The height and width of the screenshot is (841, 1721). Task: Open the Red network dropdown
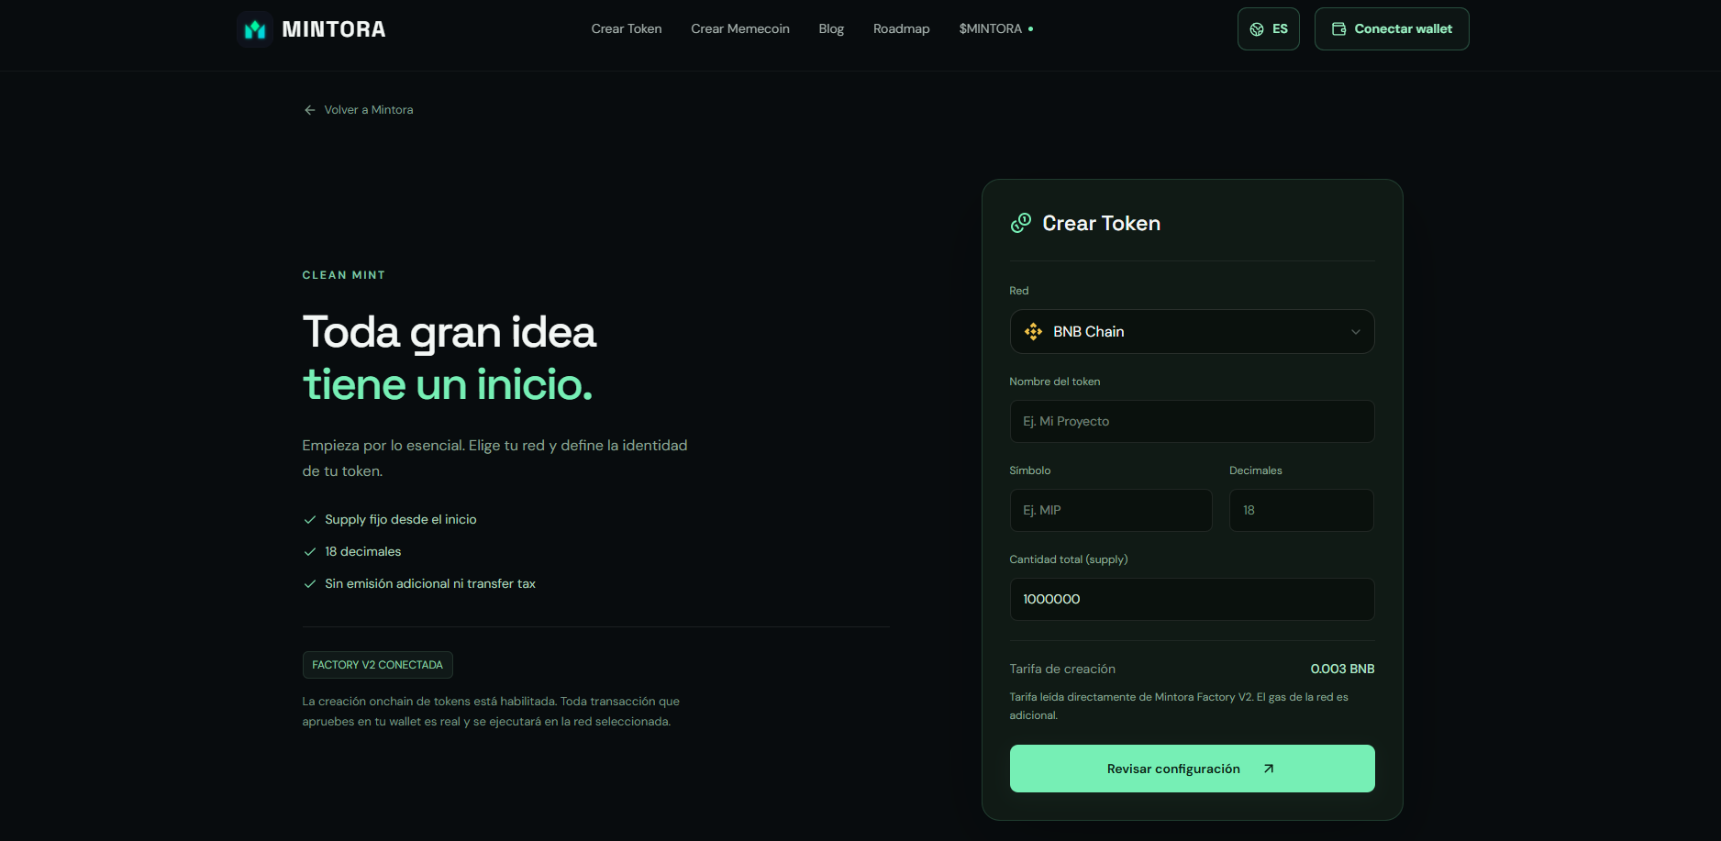[1193, 331]
